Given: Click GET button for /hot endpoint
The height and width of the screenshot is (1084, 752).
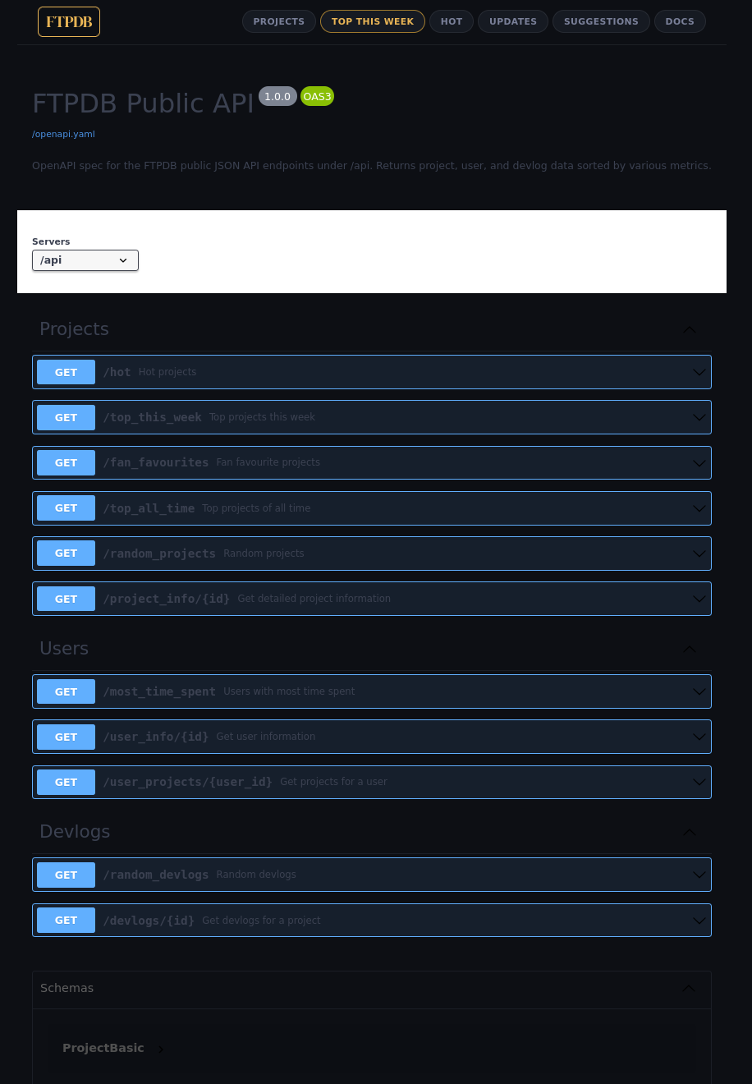Looking at the screenshot, I should click(66, 372).
